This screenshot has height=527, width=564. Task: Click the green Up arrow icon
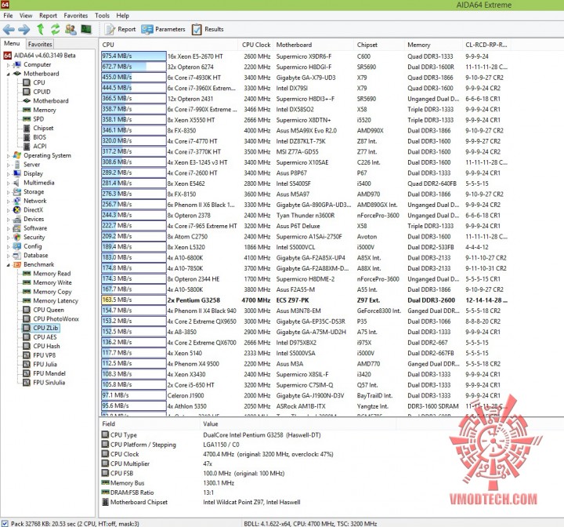tap(40, 29)
